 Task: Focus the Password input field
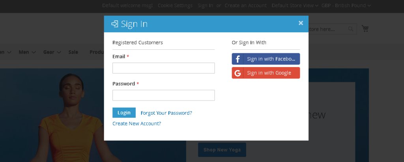point(163,95)
